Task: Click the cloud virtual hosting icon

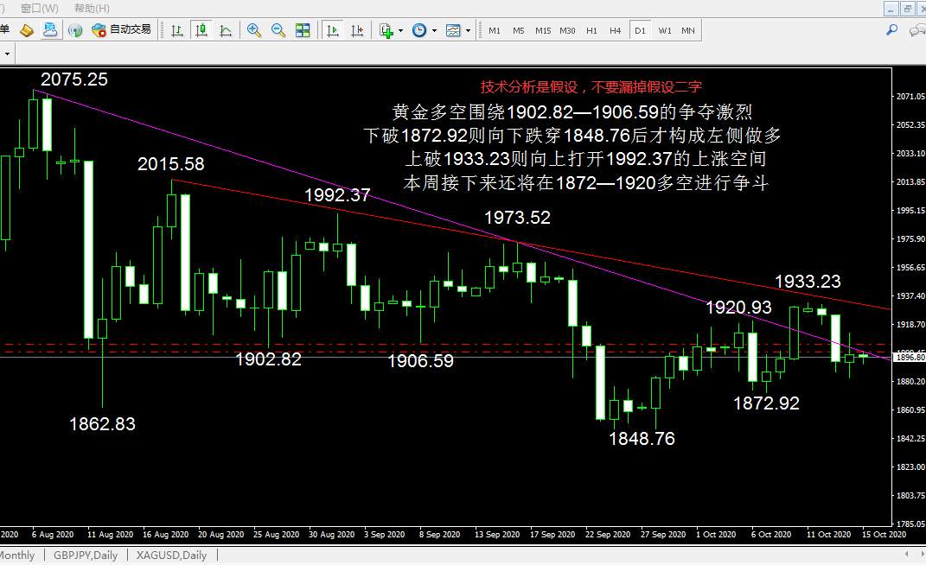Action: (x=50, y=30)
